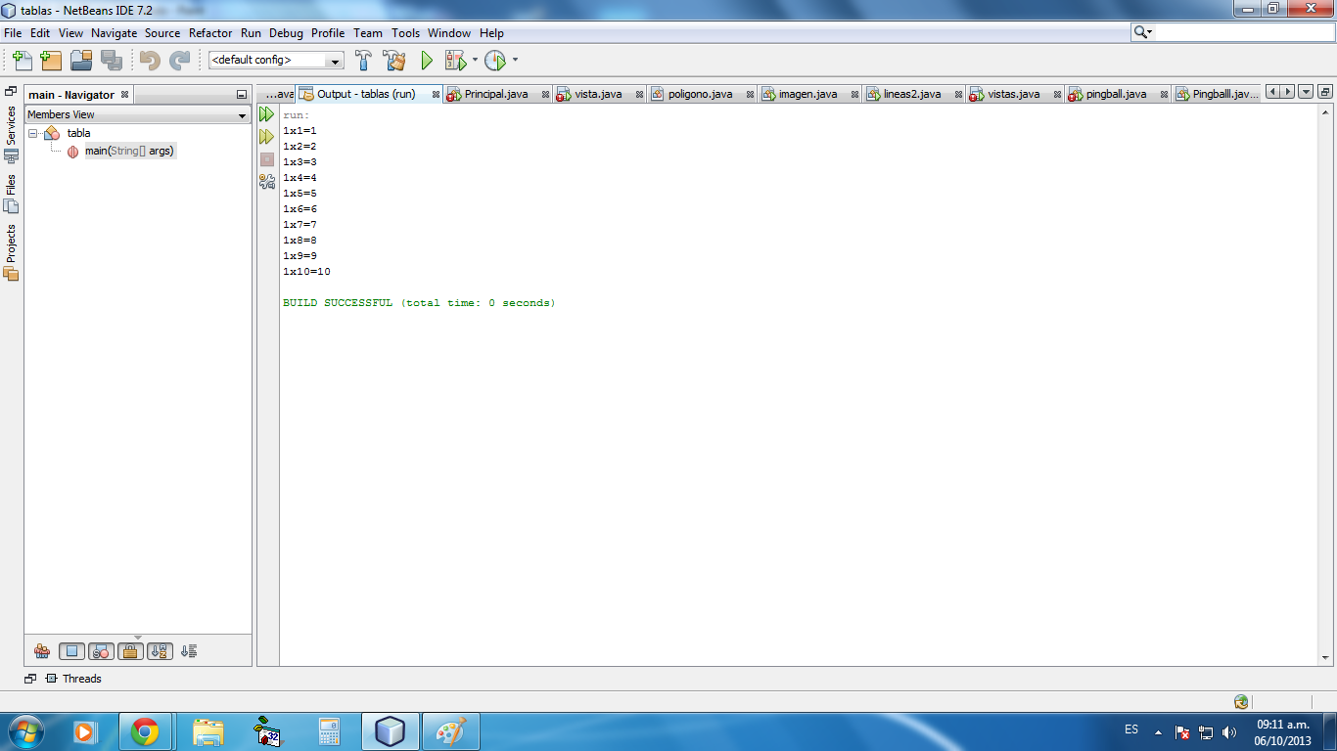Viewport: 1337px width, 751px height.
Task: Re-run the program from the Output panel
Action: click(265, 113)
